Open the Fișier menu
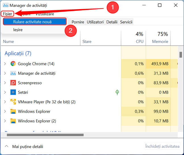 [7, 14]
